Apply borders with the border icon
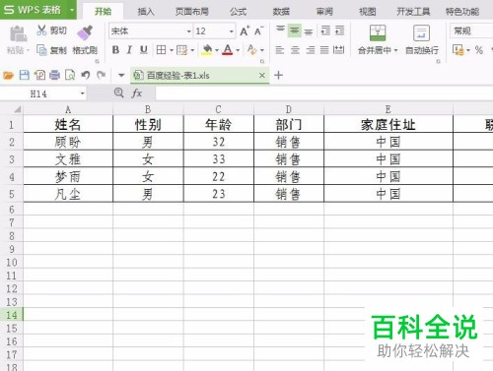The image size is (493, 371). 161,50
